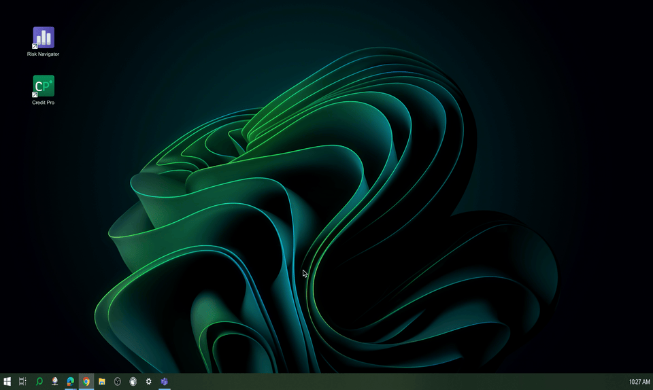Click the green search icon in taskbar
Image resolution: width=653 pixels, height=390 pixels.
point(39,381)
